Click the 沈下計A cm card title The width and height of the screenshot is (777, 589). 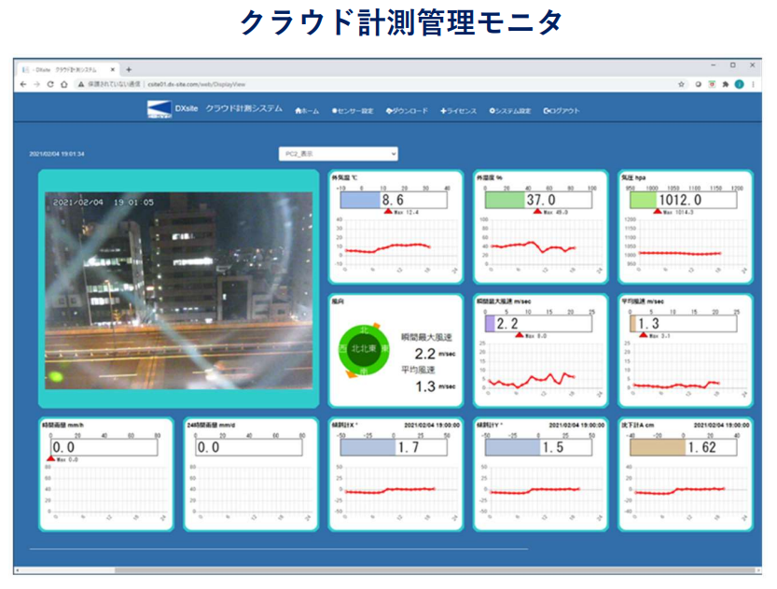[638, 425]
